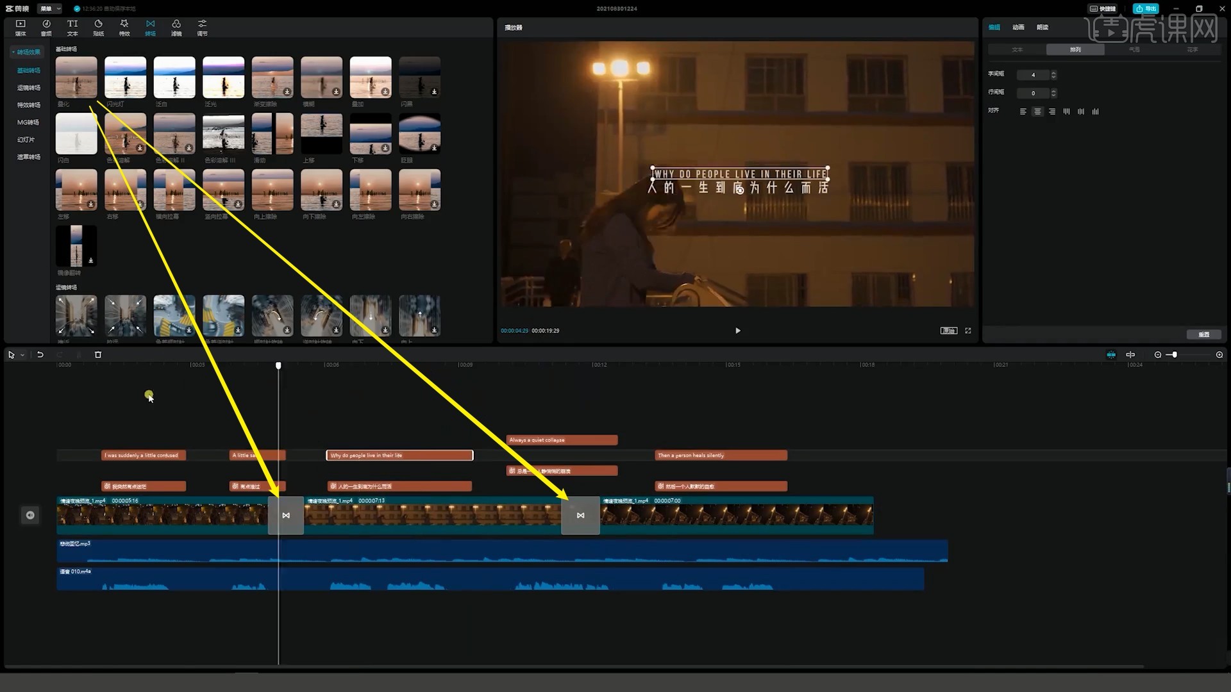The width and height of the screenshot is (1231, 692).
Task: Open the 音频 audio panel
Action: (x=46, y=28)
